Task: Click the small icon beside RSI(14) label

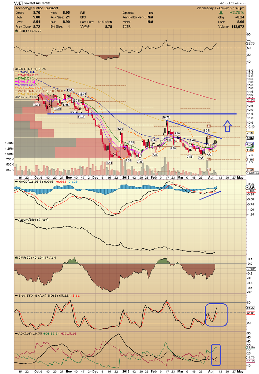Action: click(16, 30)
